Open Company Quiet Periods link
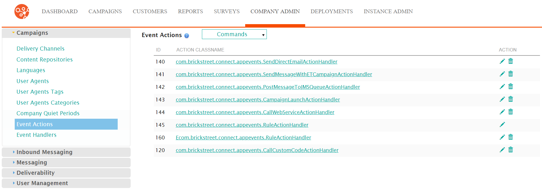 pyautogui.click(x=48, y=113)
